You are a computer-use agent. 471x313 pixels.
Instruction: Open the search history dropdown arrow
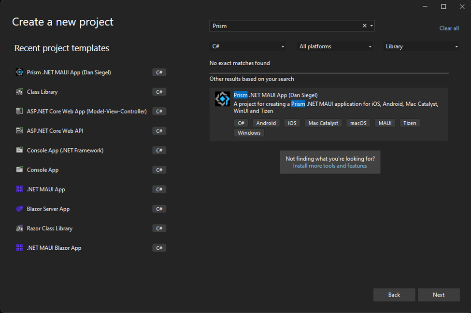[371, 26]
